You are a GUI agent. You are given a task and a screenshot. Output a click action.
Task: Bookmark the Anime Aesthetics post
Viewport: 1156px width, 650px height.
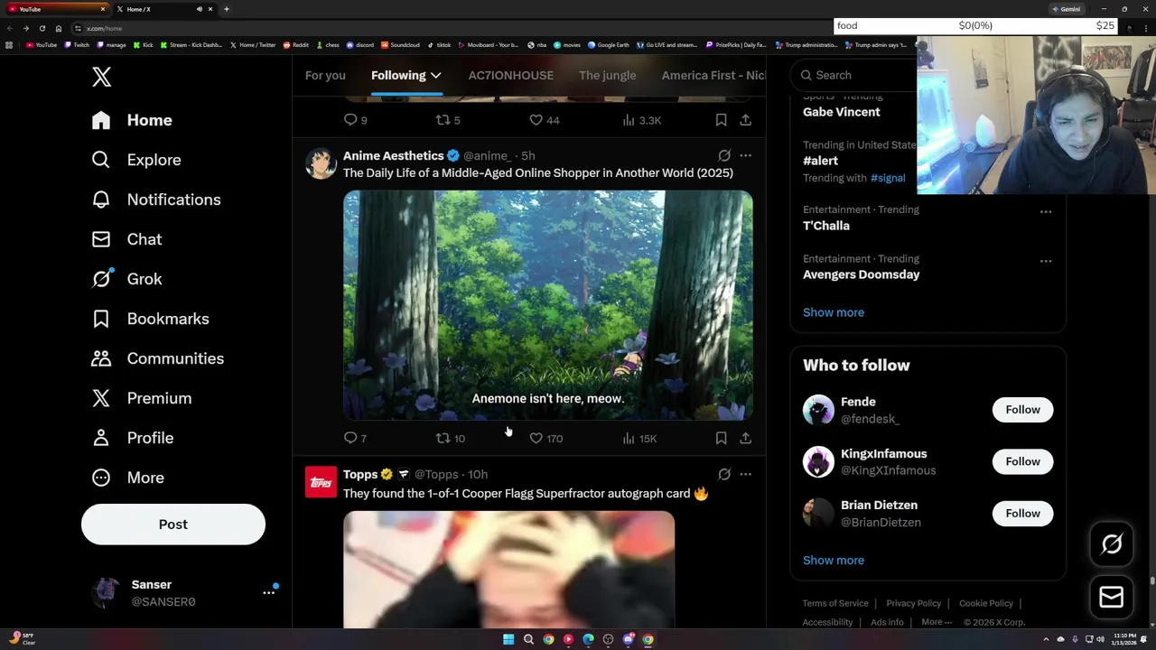(721, 438)
